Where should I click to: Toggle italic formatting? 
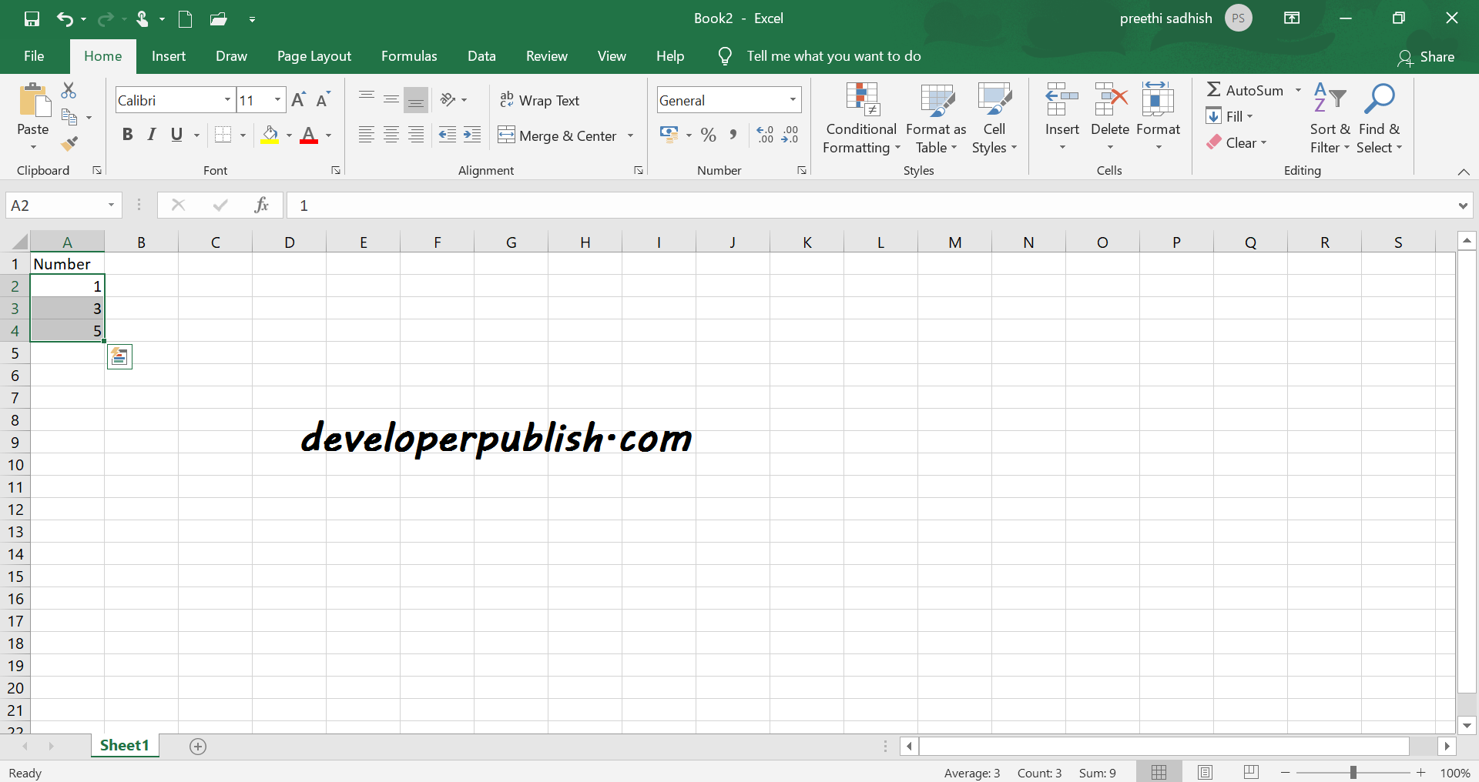pos(151,135)
